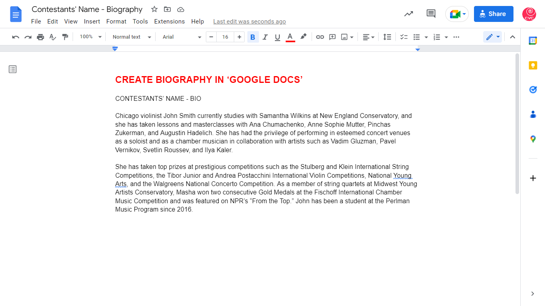
Task: Open the Insert menu
Action: coord(92,22)
